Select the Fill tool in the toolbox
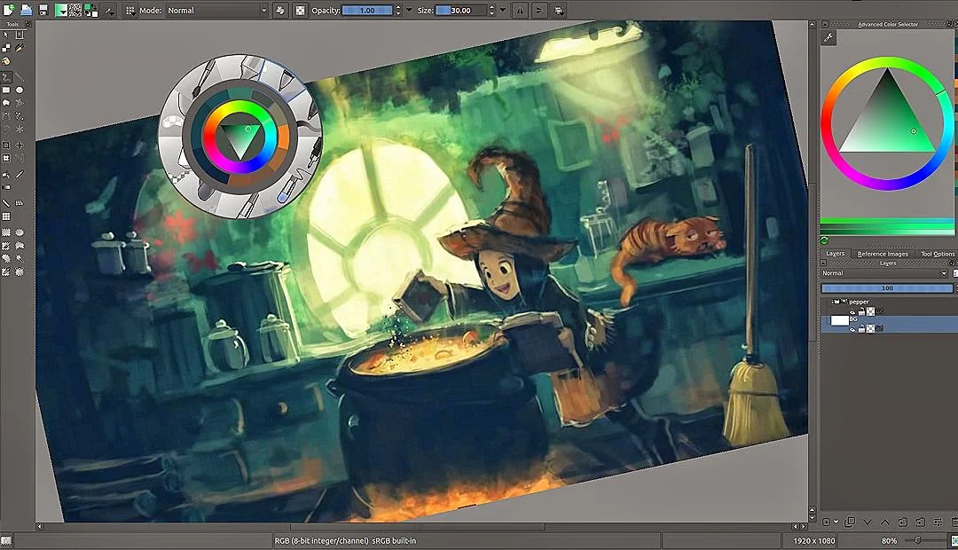This screenshot has height=550, width=958. tap(6, 174)
